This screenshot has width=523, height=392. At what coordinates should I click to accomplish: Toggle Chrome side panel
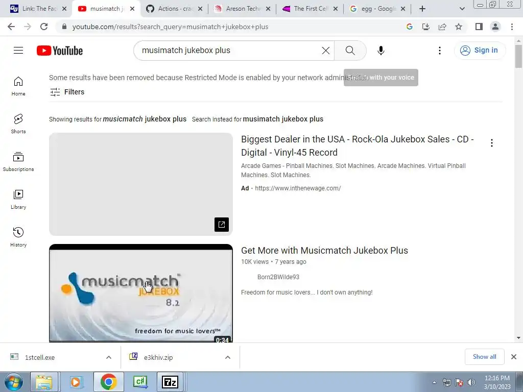click(x=479, y=27)
